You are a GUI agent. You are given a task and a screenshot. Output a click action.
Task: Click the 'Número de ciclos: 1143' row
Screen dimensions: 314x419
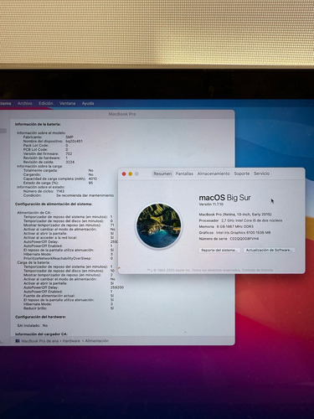coord(44,191)
